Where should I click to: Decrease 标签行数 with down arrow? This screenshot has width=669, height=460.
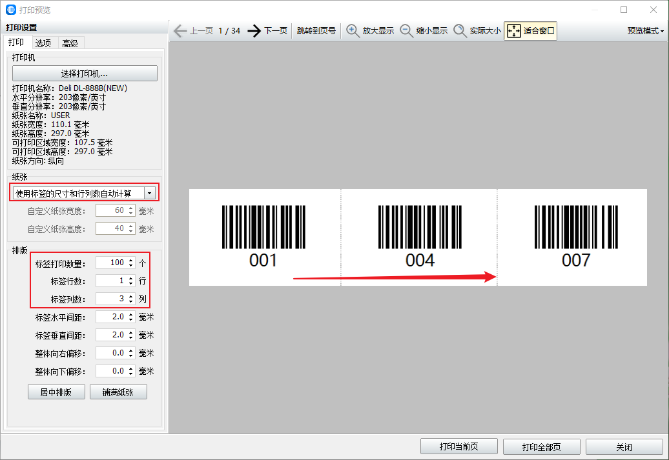pyautogui.click(x=131, y=284)
